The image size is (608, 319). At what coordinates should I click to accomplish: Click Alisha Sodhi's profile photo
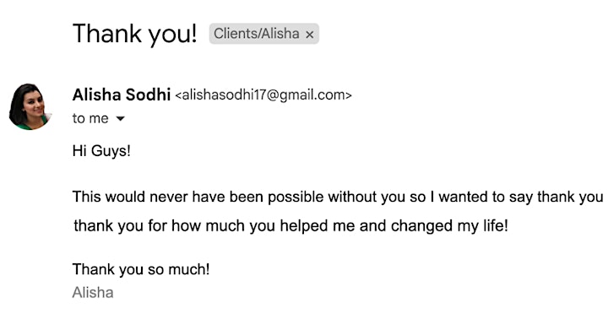tap(30, 106)
